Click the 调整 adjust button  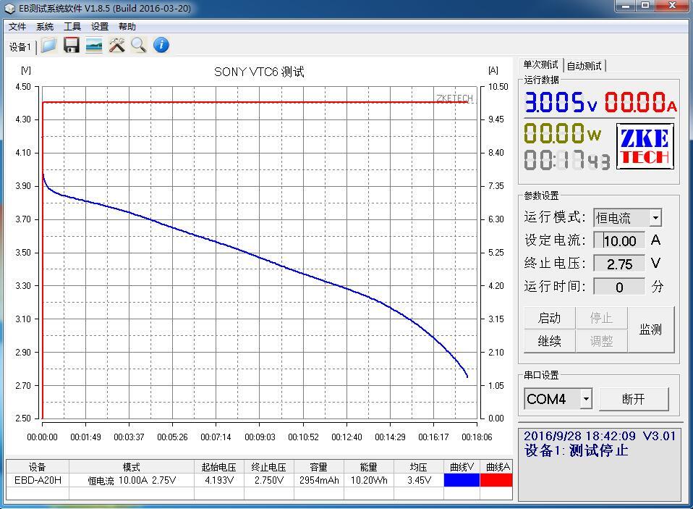601,341
